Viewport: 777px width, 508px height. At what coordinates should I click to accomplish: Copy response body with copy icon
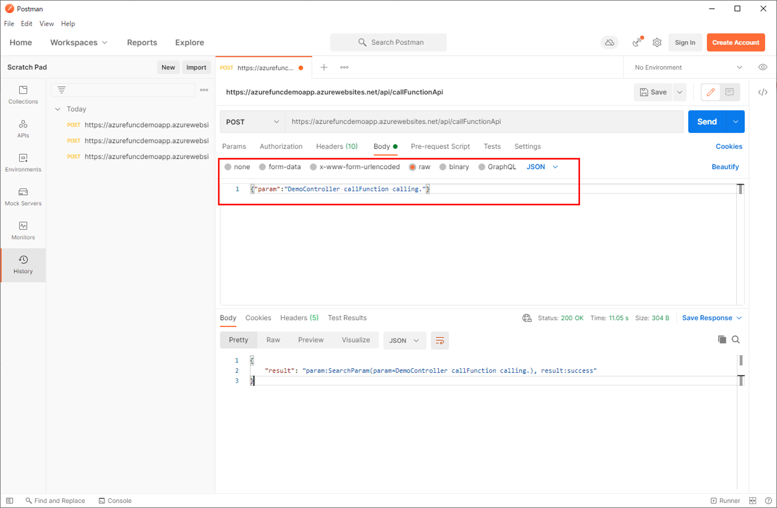tap(722, 339)
